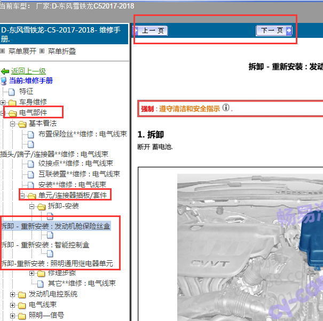
Task: Select 当前:维修手册 heading
Action: point(31,81)
